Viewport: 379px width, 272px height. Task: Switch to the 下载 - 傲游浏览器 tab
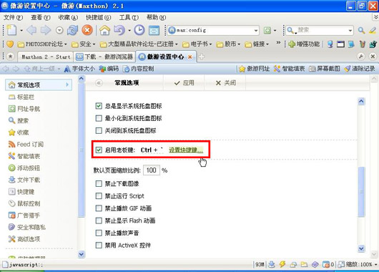pos(104,57)
